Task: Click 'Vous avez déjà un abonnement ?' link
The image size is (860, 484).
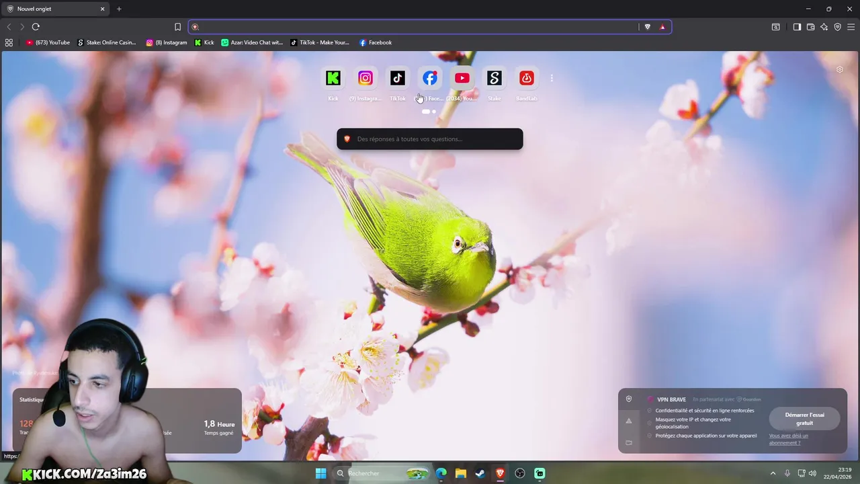Action: click(x=789, y=439)
